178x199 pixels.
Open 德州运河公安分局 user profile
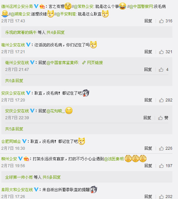[x=17, y=6]
